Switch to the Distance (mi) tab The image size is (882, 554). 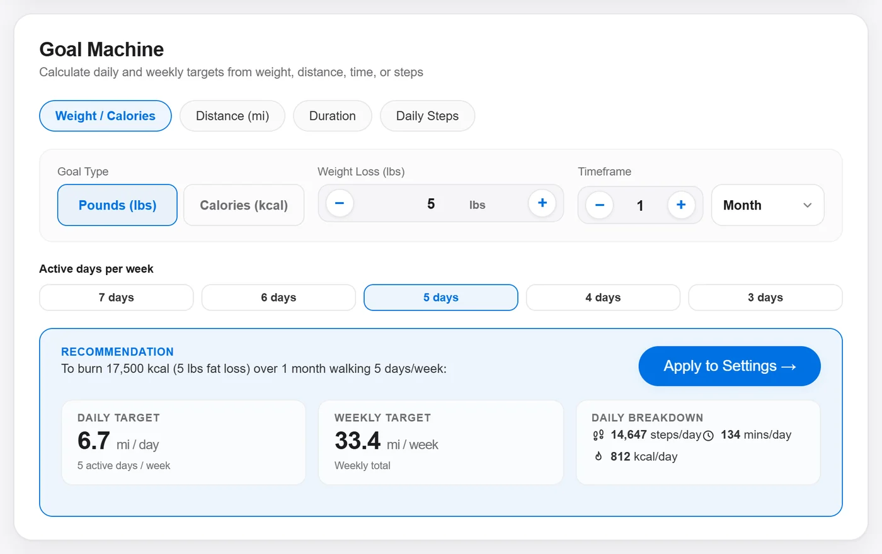tap(232, 116)
